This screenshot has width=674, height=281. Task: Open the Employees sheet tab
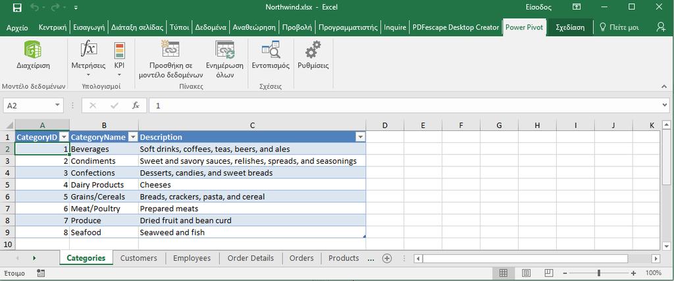pos(192,258)
